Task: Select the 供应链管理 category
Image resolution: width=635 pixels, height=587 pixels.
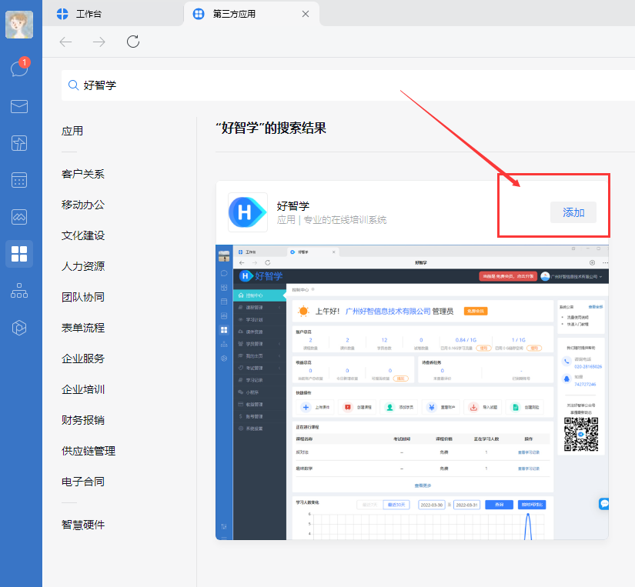Action: point(89,451)
